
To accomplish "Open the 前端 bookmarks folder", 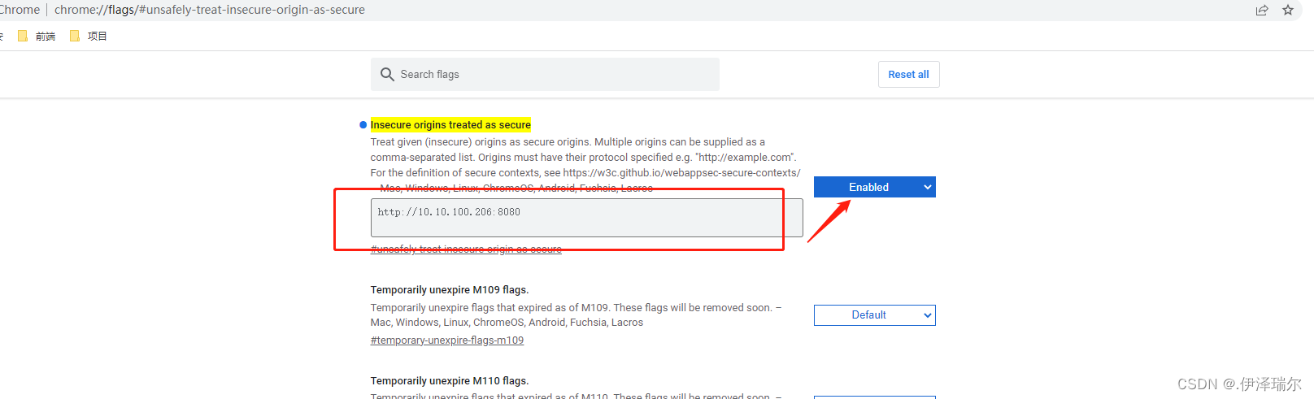I will click(37, 36).
